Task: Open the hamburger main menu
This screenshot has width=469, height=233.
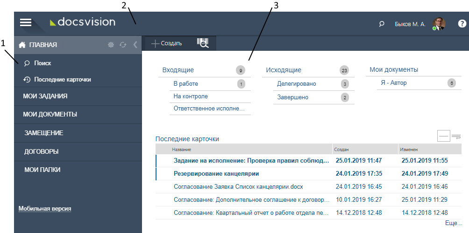Action: [x=25, y=22]
